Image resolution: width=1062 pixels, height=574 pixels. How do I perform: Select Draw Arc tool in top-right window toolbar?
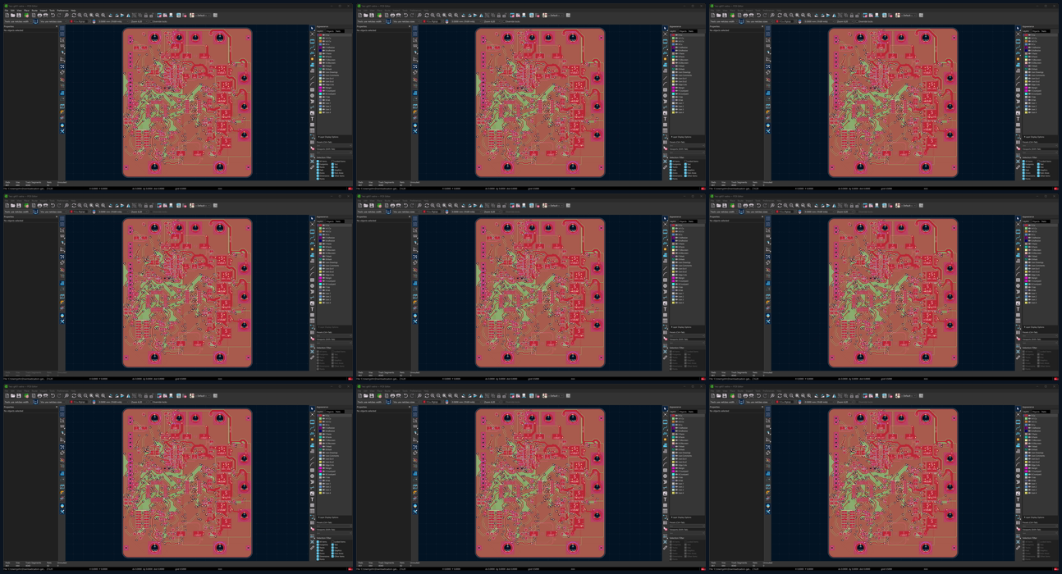click(1018, 84)
